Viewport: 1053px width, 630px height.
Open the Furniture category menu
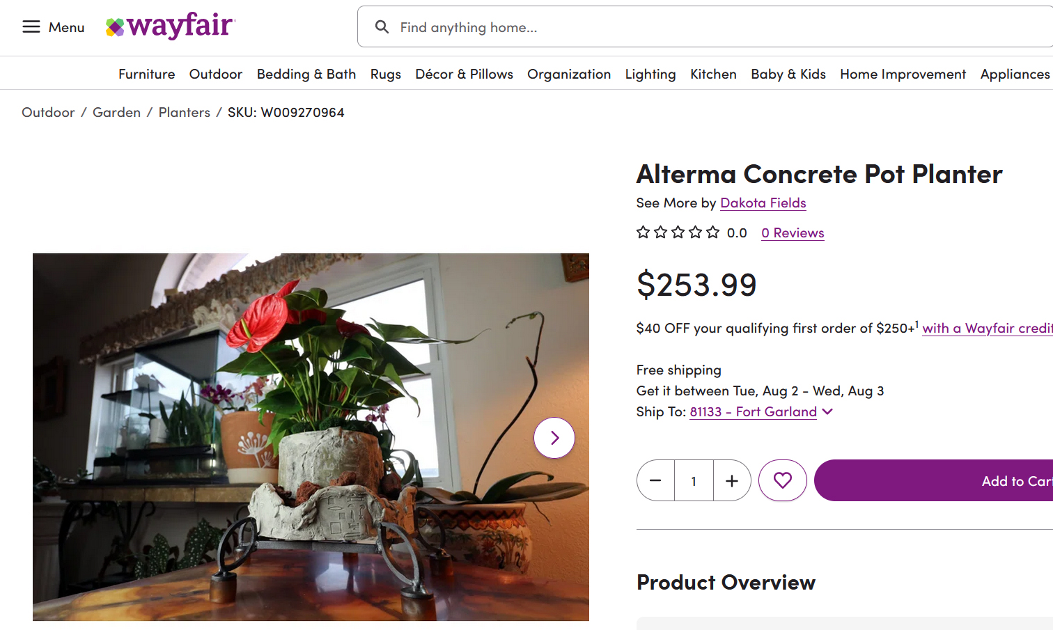coord(146,74)
